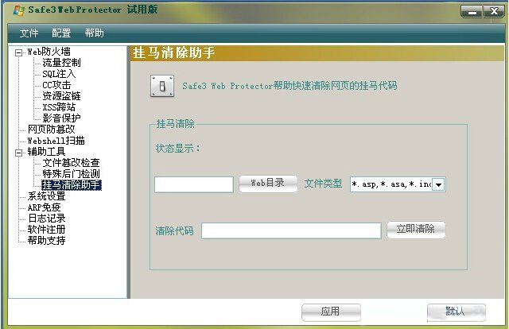Click the 立即清除 button
The width and height of the screenshot is (509, 329).
click(x=416, y=230)
